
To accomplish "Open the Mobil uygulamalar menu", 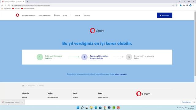I will coord(45,15).
